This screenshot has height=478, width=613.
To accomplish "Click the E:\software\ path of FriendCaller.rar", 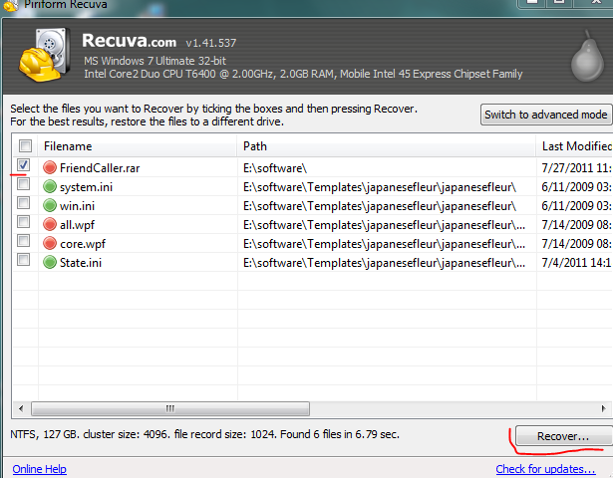I will click(275, 168).
